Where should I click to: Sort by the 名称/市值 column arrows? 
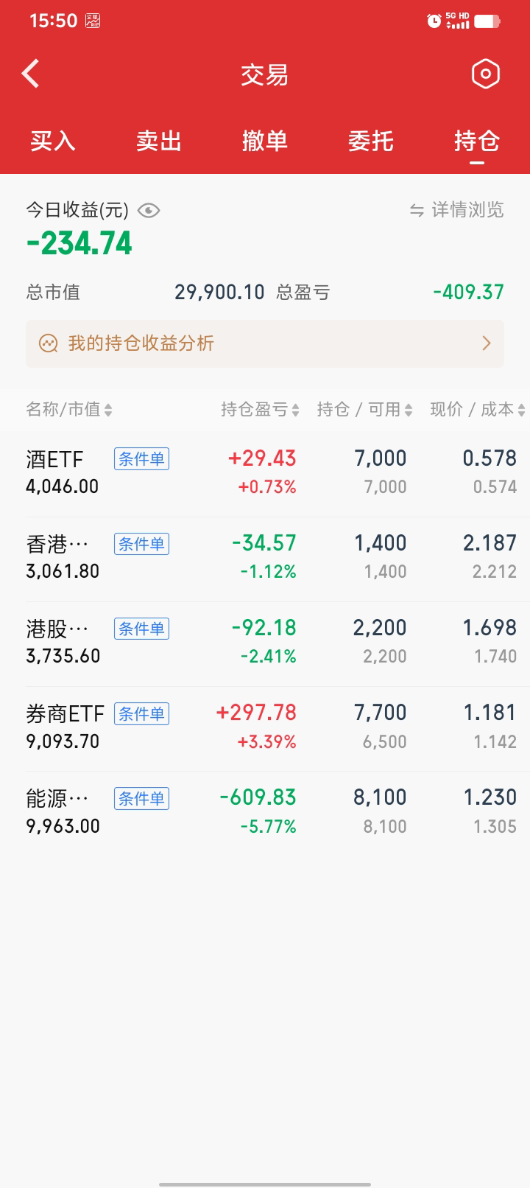pyautogui.click(x=108, y=410)
